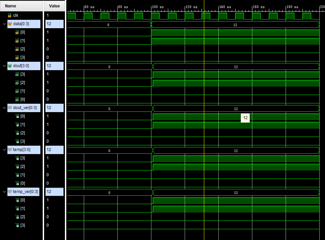Select bit [1] under data[0:3]
The width and height of the screenshot is (325, 240).
(23, 41)
